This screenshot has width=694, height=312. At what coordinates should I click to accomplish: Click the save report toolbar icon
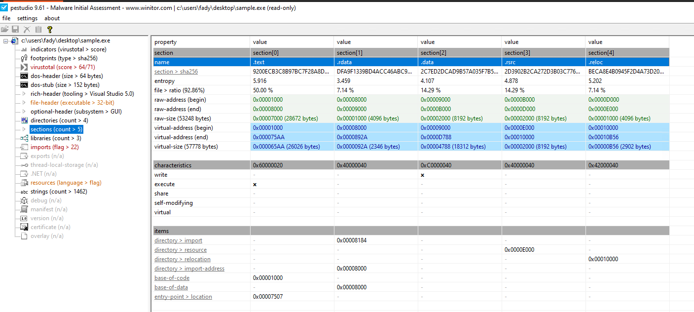point(15,30)
